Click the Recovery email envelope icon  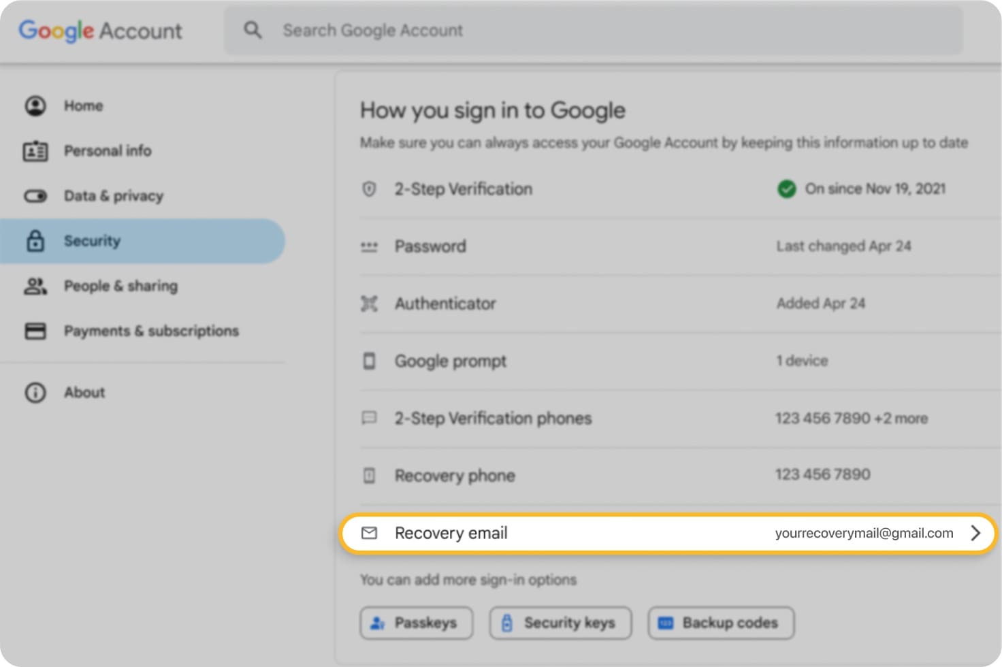370,534
